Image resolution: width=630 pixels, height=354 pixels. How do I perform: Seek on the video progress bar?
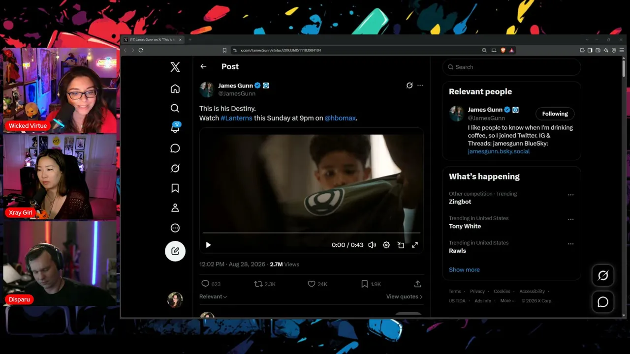tap(312, 233)
